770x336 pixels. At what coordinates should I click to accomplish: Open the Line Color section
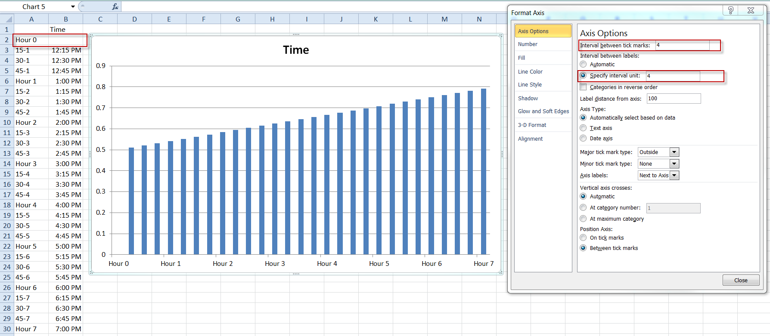click(530, 72)
